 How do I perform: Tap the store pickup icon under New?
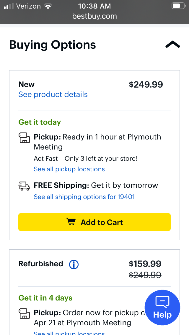click(x=25, y=138)
